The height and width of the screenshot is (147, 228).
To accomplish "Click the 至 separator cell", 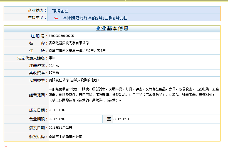I will 108,119.
